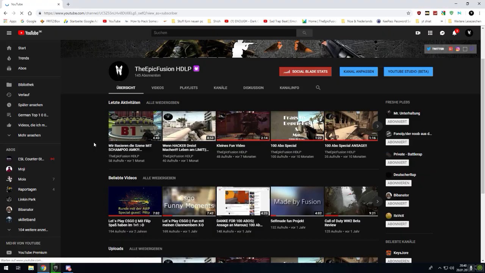Open 'Csgo Funny Moments' video thumbnail
This screenshot has height=273, width=485.
(x=189, y=201)
